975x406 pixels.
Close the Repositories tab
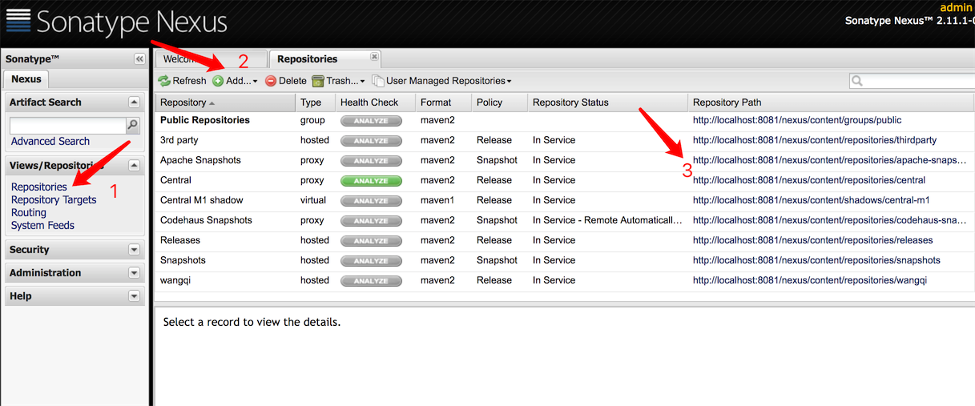click(x=374, y=57)
